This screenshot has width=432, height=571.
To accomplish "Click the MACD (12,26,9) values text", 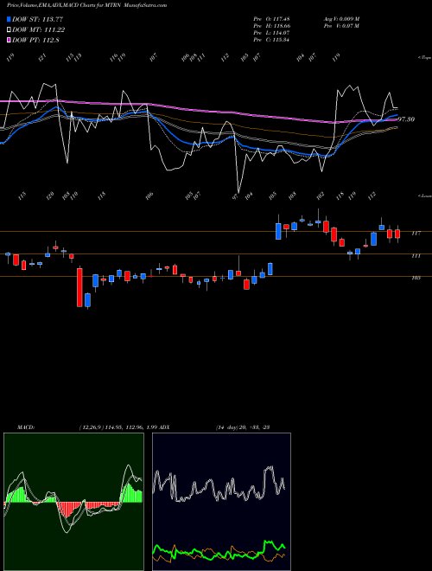I will 118,427.
